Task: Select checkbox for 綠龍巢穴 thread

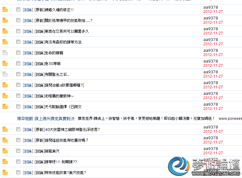Action: point(18,151)
